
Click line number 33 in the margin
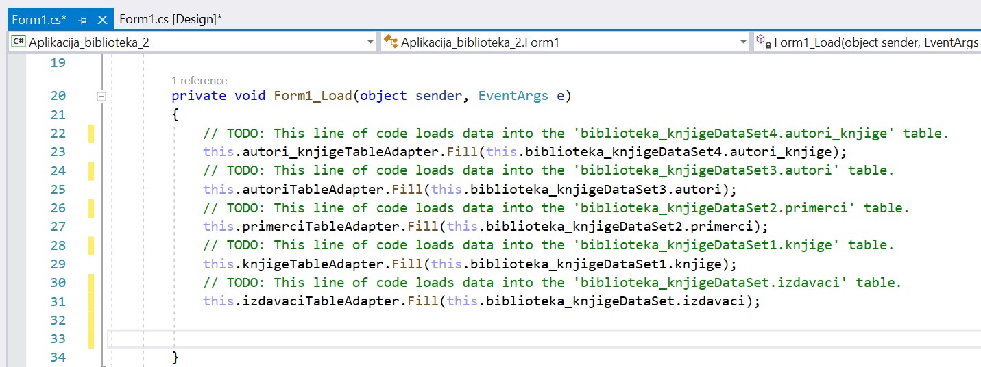point(58,339)
